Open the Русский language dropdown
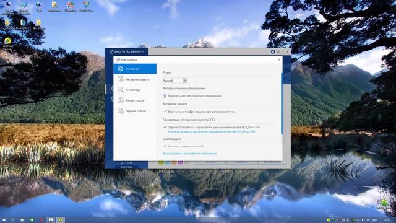Viewport: 396px width, 223px height. (174, 81)
